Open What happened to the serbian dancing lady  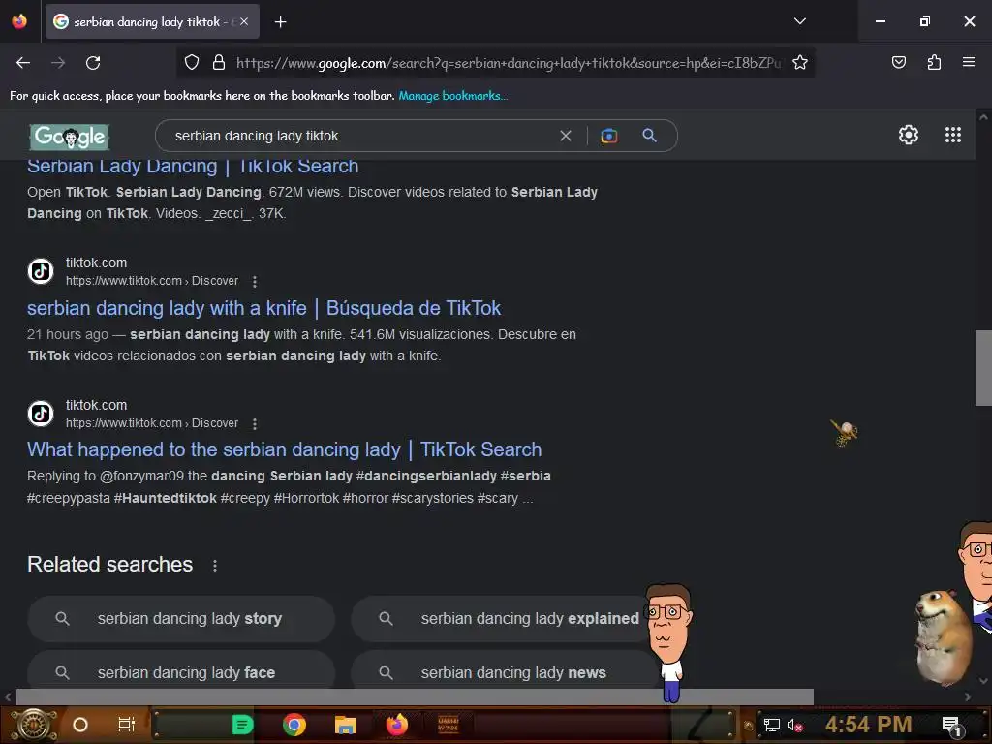click(284, 449)
